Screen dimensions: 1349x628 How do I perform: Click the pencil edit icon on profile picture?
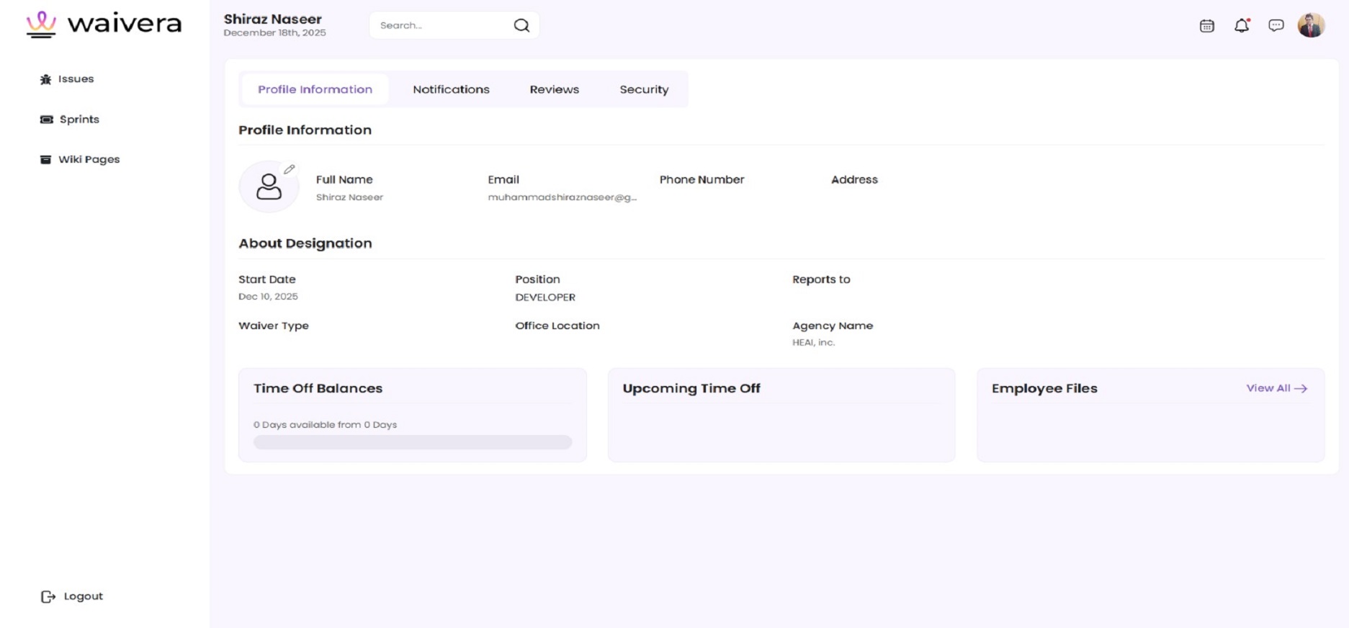(290, 169)
